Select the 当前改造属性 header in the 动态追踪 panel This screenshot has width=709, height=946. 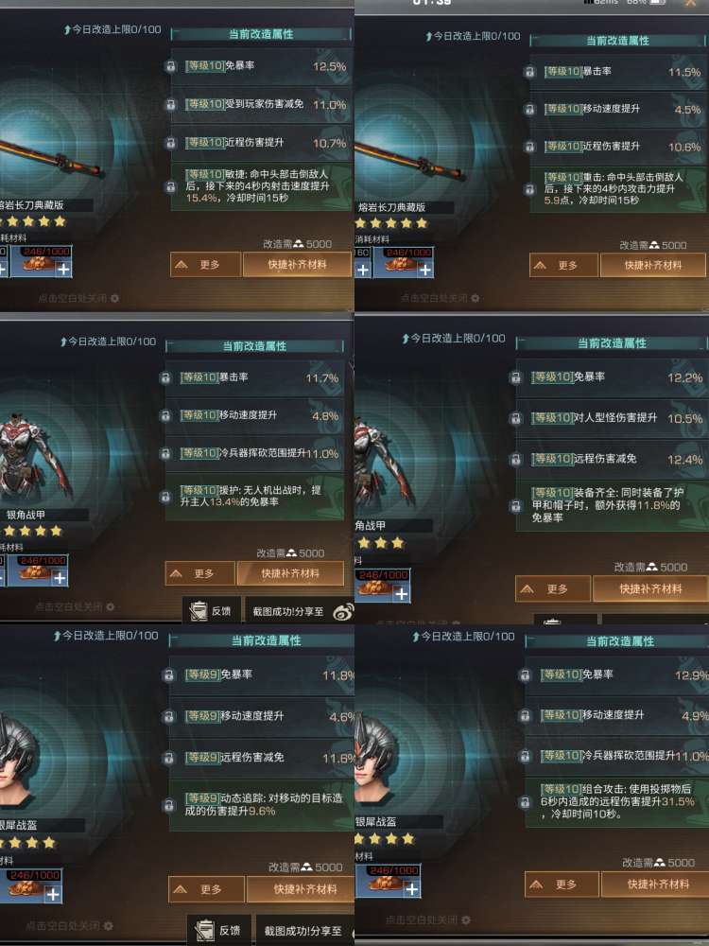pyautogui.click(x=267, y=640)
